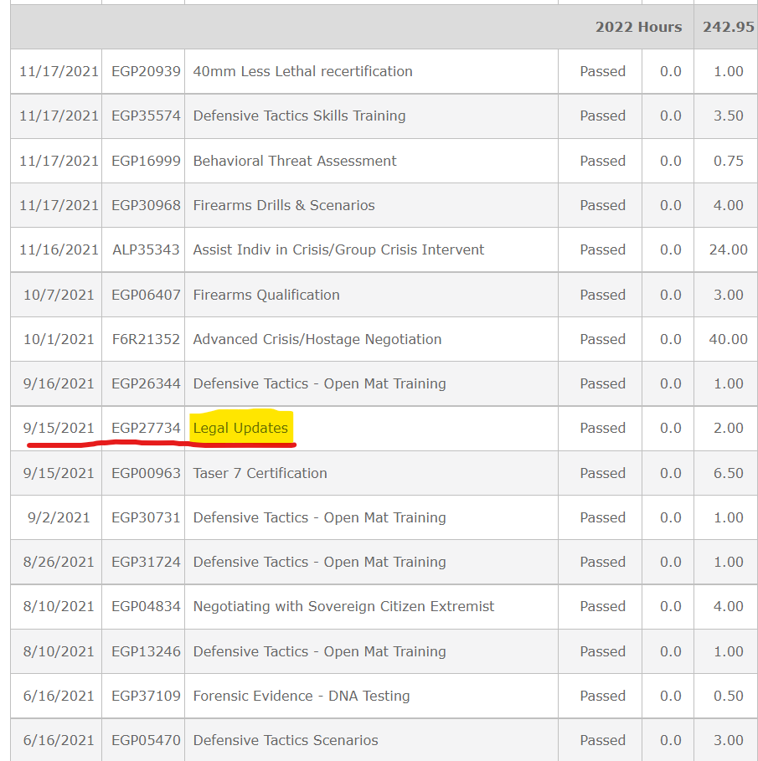758x761 pixels.
Task: Click the highlighted Legal Updates course link
Action: [241, 428]
